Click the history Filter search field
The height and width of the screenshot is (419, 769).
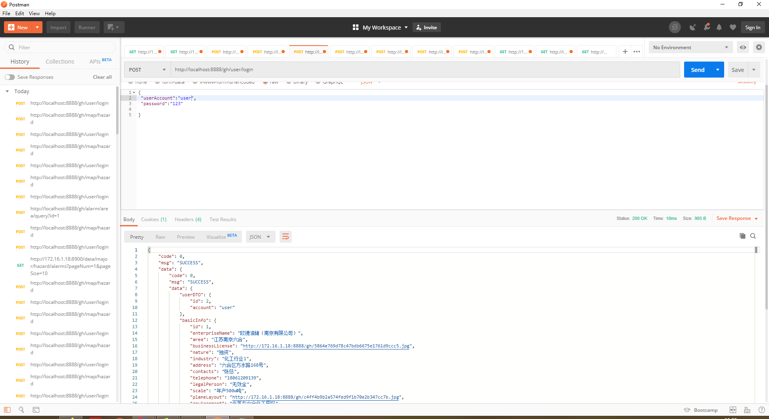point(60,47)
